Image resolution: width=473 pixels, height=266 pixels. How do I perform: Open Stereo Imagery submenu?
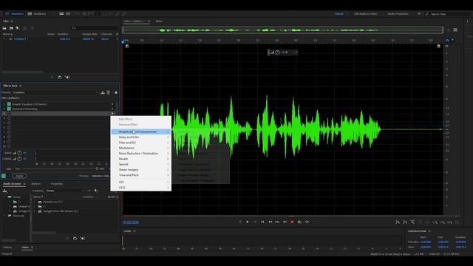141,170
